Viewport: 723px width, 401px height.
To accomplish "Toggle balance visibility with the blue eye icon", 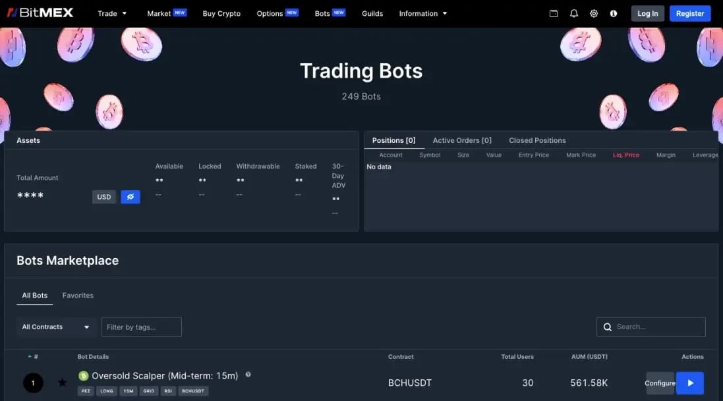I will 130,196.
